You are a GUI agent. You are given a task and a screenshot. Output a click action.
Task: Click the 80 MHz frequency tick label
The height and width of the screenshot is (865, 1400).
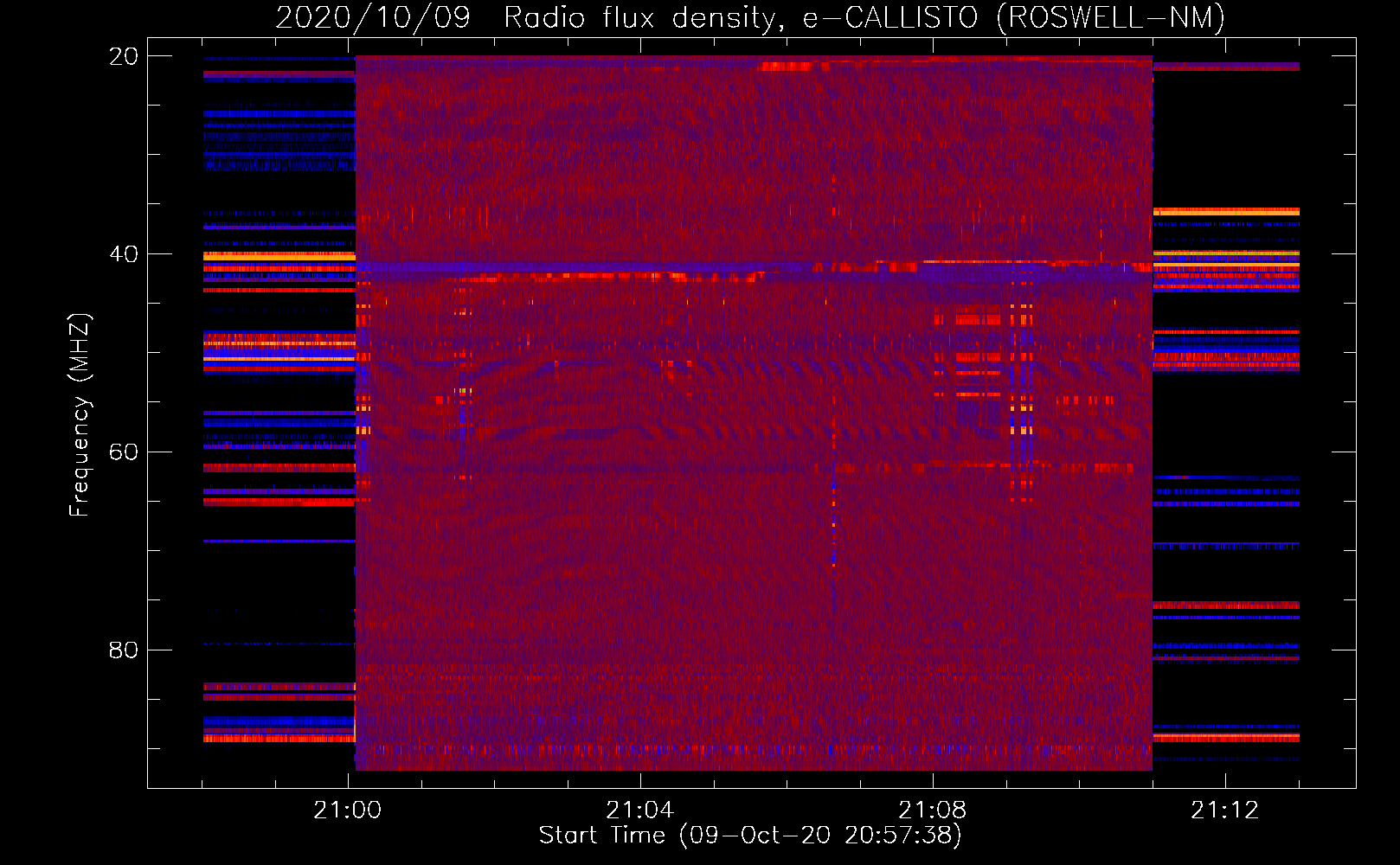(124, 650)
